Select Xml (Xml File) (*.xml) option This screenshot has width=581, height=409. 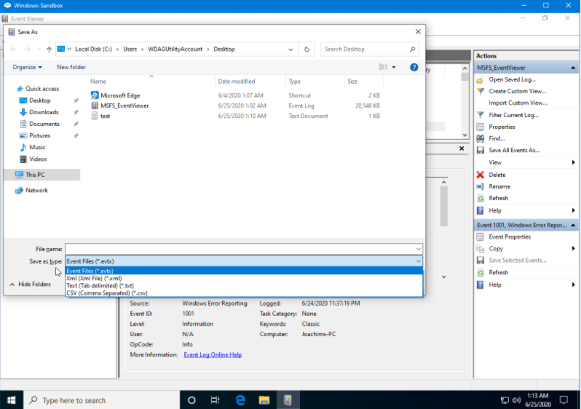coord(94,278)
